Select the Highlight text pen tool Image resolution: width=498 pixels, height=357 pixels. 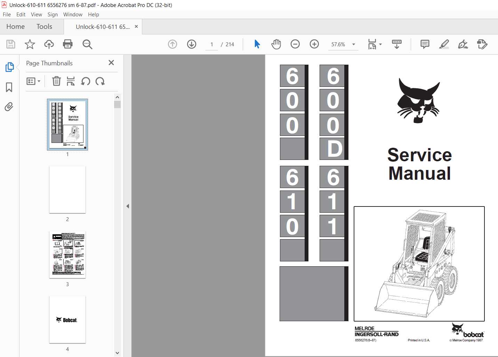pyautogui.click(x=444, y=44)
